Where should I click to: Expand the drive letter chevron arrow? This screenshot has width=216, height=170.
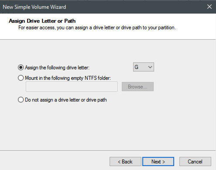coord(150,67)
